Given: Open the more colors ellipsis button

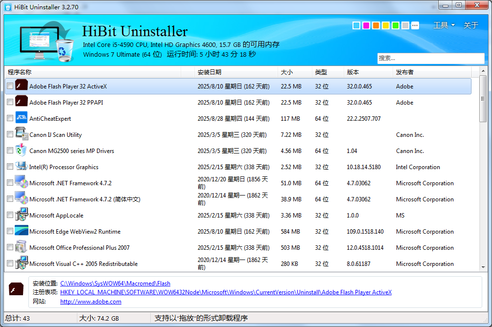Looking at the screenshot, I should tap(415, 25).
